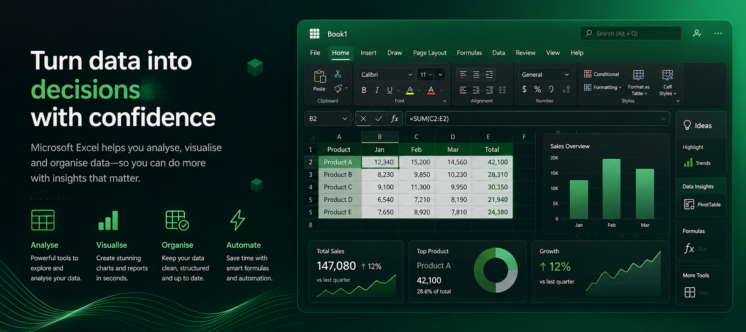Open the three-dot more options menu
The width and height of the screenshot is (746, 332).
[718, 33]
